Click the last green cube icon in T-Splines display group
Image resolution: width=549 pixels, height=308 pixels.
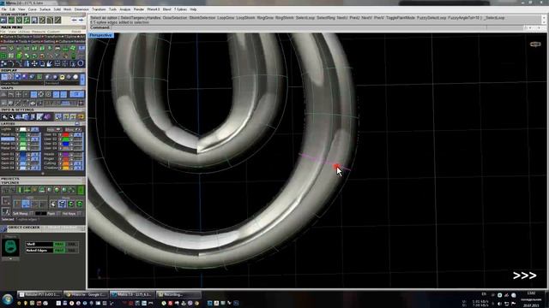80,204
